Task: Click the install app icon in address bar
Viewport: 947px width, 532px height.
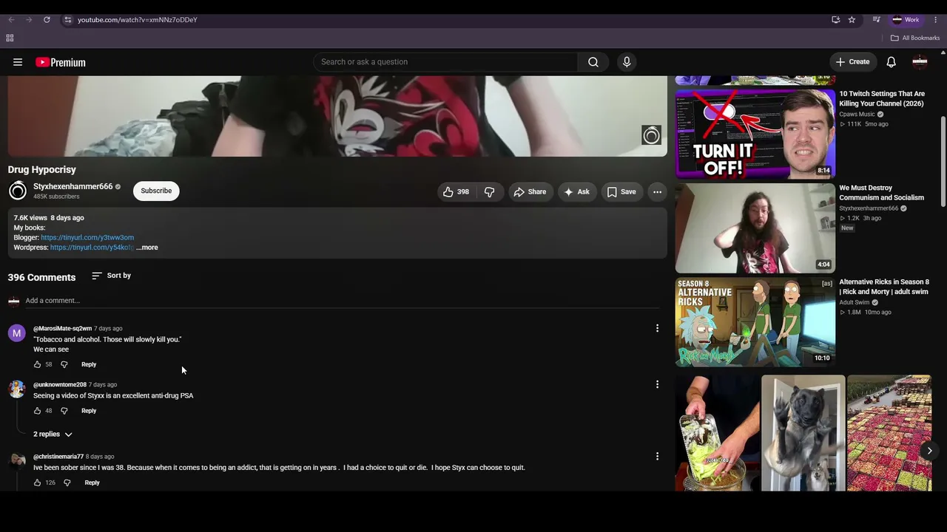Action: coord(835,20)
